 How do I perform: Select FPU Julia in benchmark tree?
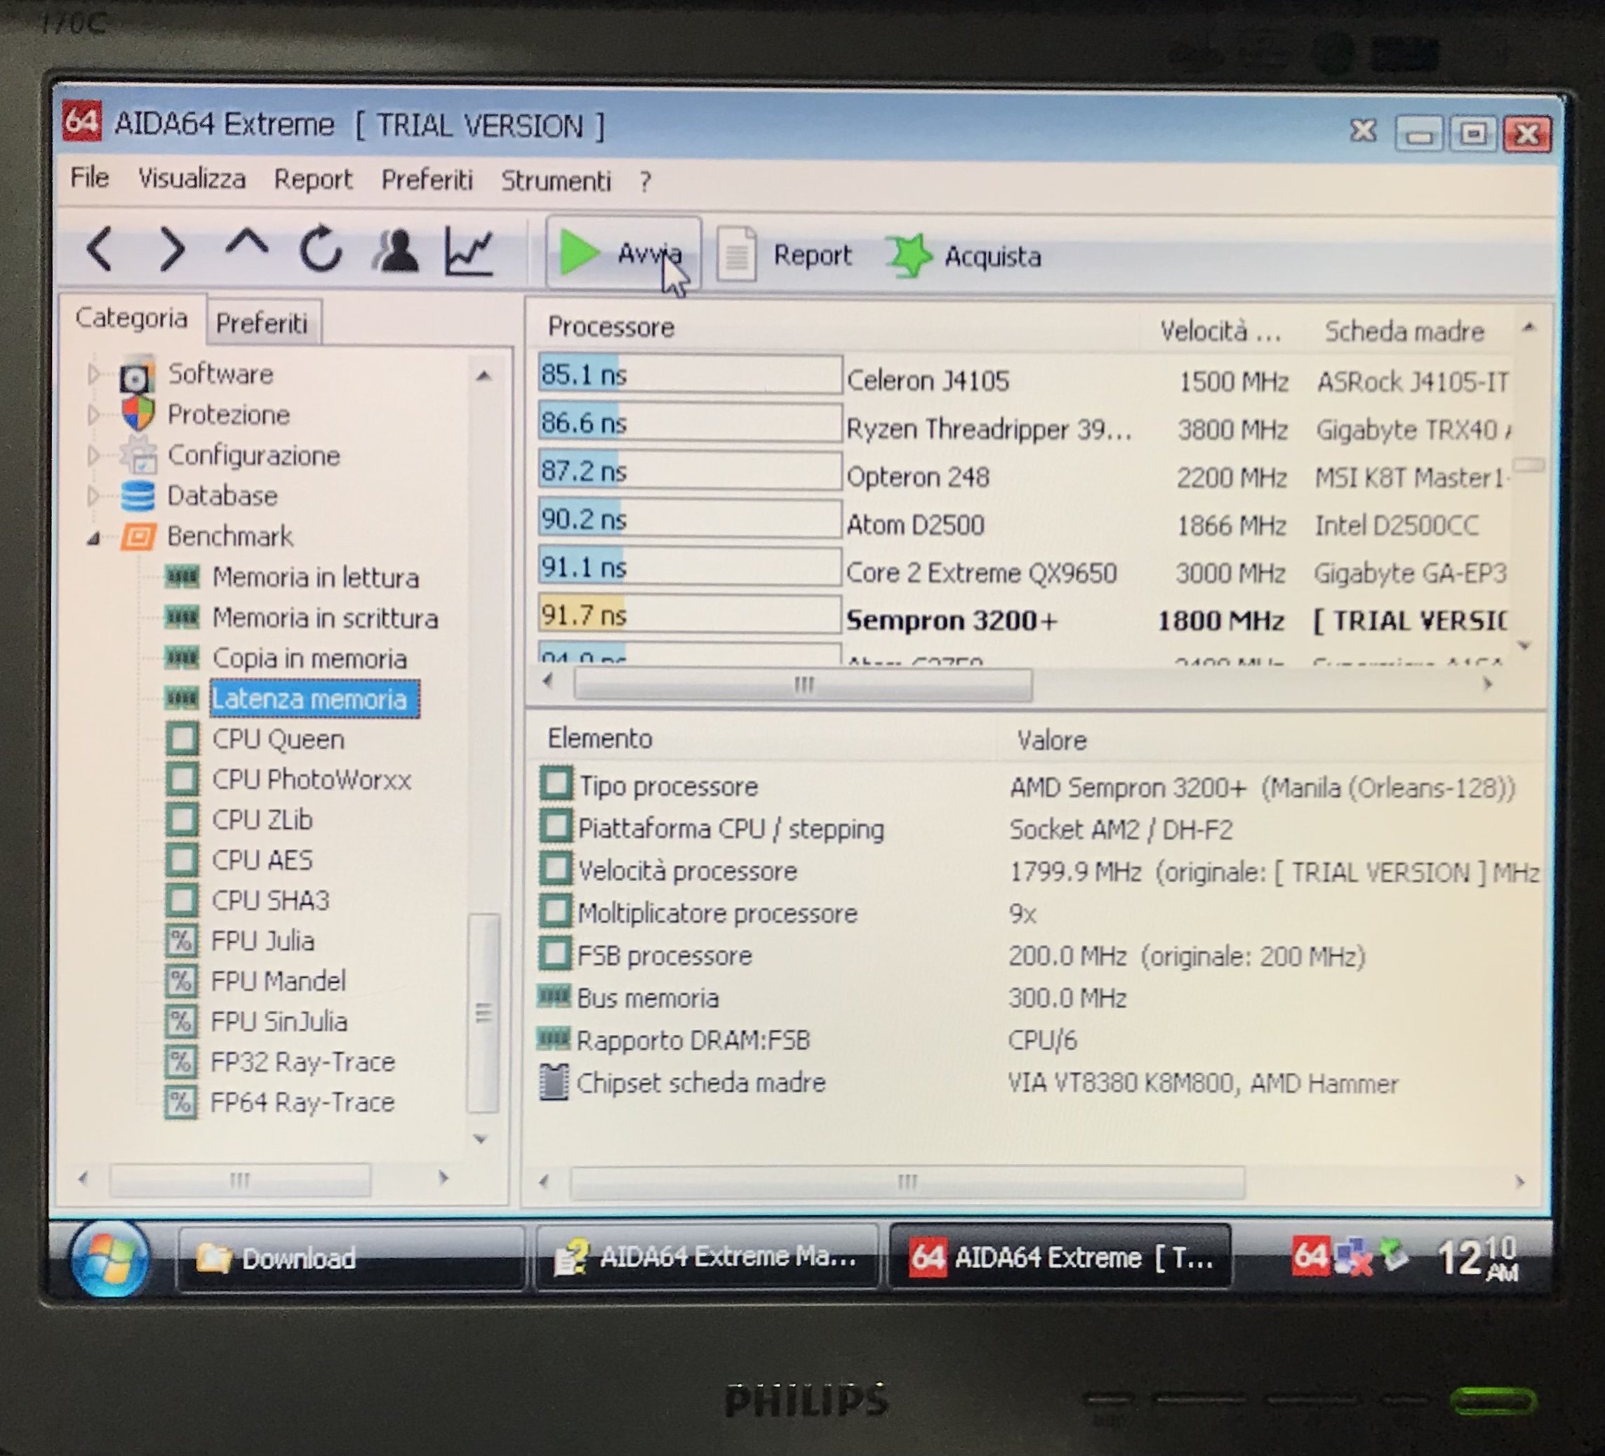262,941
